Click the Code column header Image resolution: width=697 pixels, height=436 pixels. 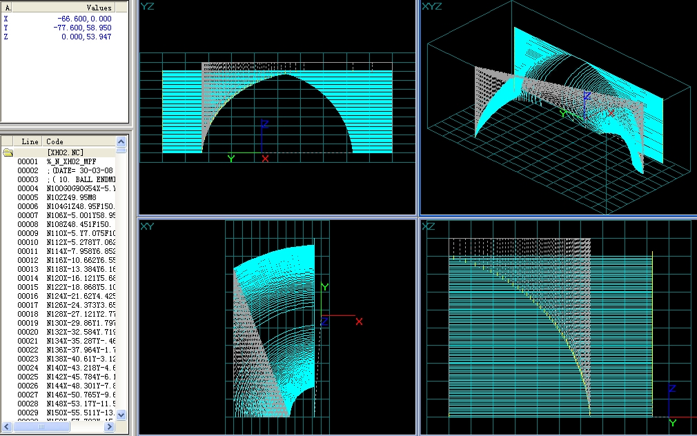[79, 141]
